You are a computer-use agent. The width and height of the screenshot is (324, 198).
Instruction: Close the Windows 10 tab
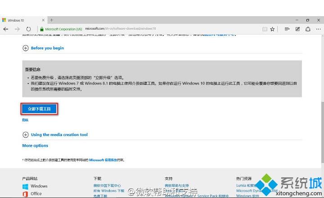coord(43,20)
